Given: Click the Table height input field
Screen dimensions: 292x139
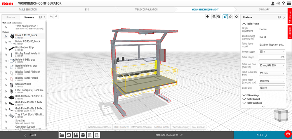Looking at the screenshot, I should pos(272,57).
